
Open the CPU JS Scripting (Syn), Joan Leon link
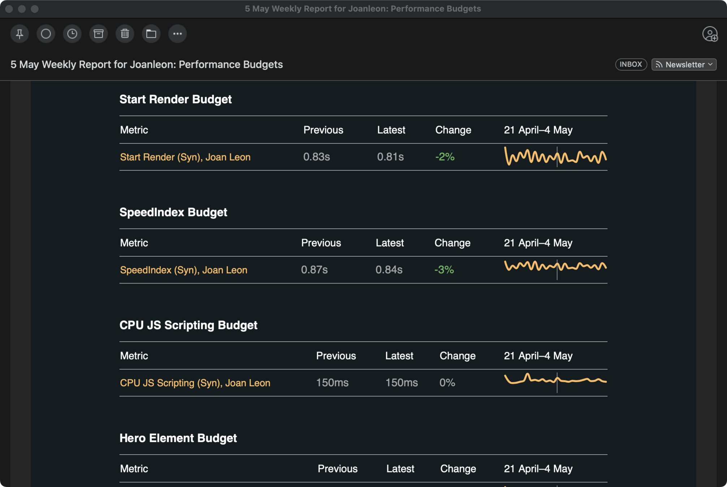point(195,383)
